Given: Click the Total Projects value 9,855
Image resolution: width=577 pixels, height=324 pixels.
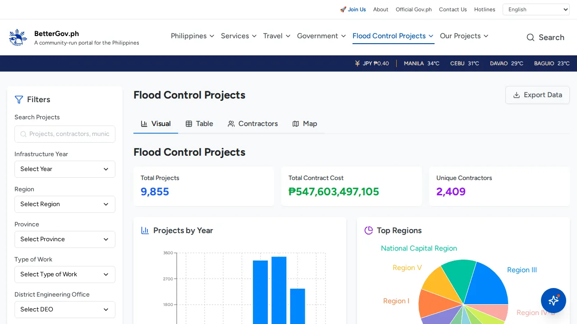Looking at the screenshot, I should click(x=155, y=192).
